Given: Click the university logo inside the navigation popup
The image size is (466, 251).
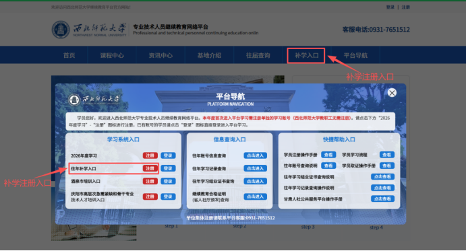Looking at the screenshot, I should 94,100.
